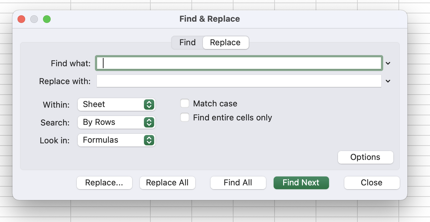Viewport: 430px width, 222px height.
Task: Click the Find All button
Action: (x=238, y=183)
